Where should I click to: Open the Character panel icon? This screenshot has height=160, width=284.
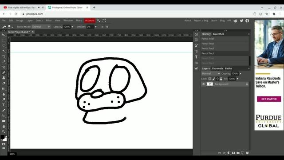(196, 52)
